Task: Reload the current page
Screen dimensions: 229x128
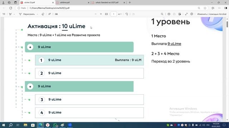Action: click(11, 8)
